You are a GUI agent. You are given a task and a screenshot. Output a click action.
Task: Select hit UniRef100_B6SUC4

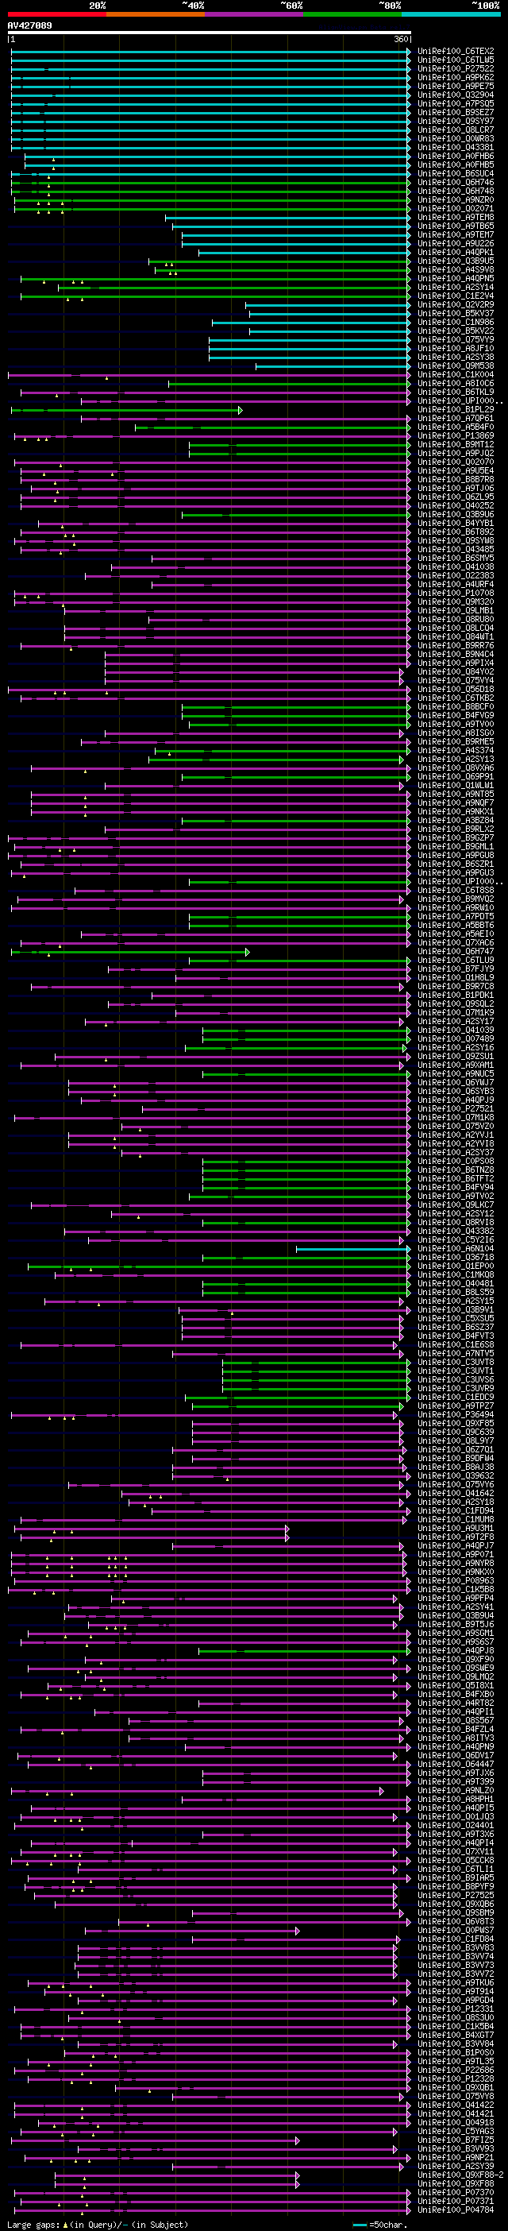pyautogui.click(x=456, y=173)
